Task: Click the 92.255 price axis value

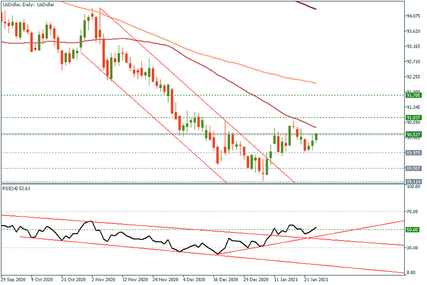Action: 413,77
